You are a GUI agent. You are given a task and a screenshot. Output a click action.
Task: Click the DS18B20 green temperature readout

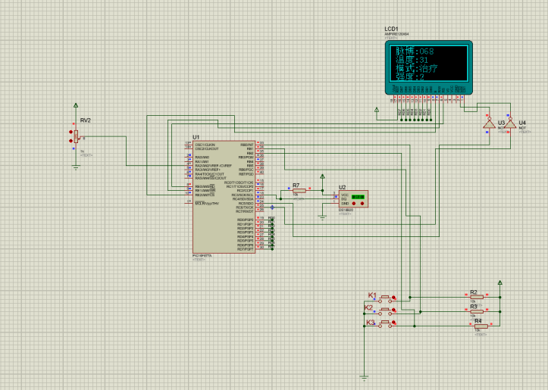[358, 197]
